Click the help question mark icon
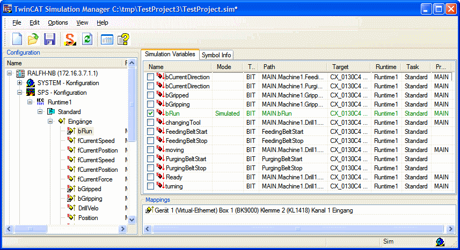460x250 pixels. tap(123, 39)
